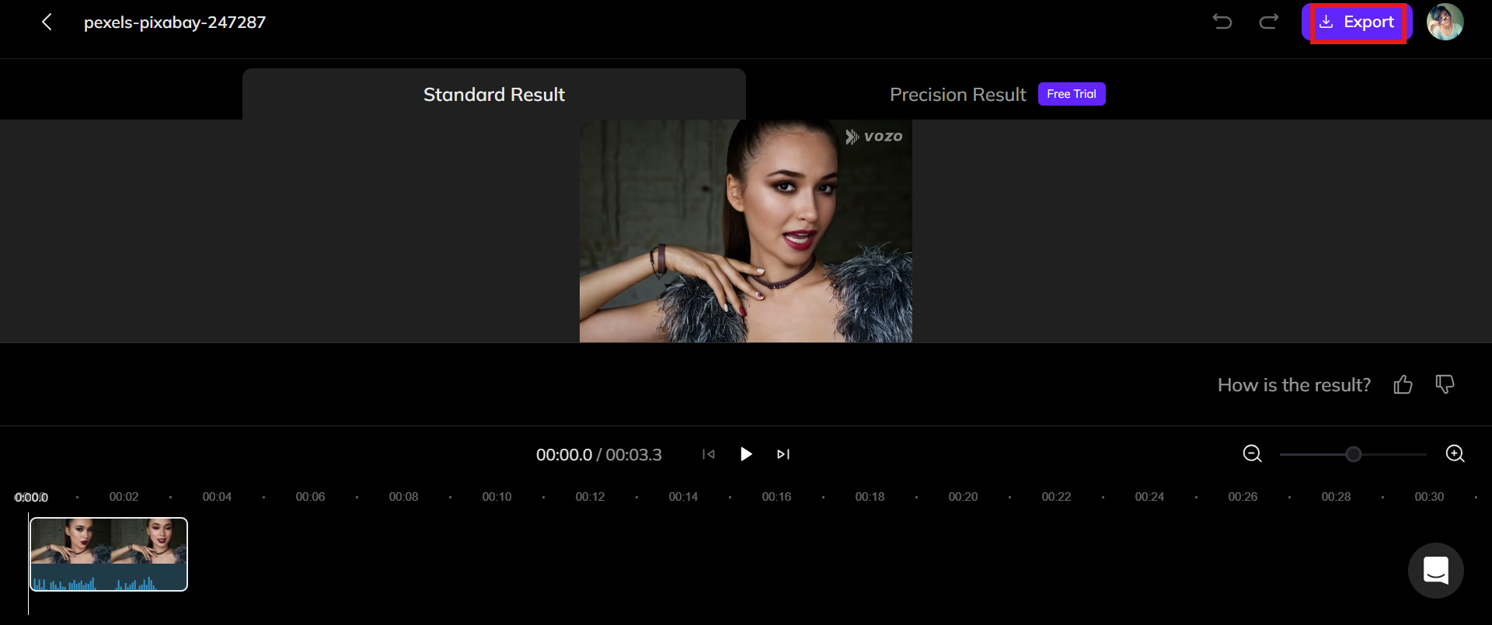Give the result a thumbs up

(x=1403, y=384)
